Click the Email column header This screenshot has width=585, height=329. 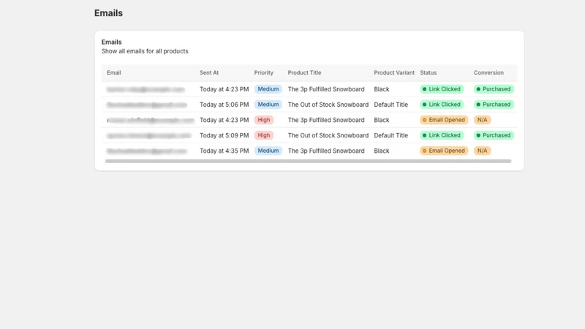coord(114,72)
